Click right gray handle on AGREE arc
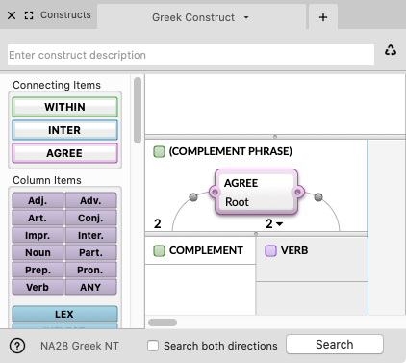The image size is (406, 363). click(x=318, y=197)
